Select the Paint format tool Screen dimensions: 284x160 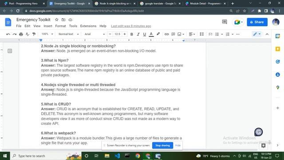[34, 34]
